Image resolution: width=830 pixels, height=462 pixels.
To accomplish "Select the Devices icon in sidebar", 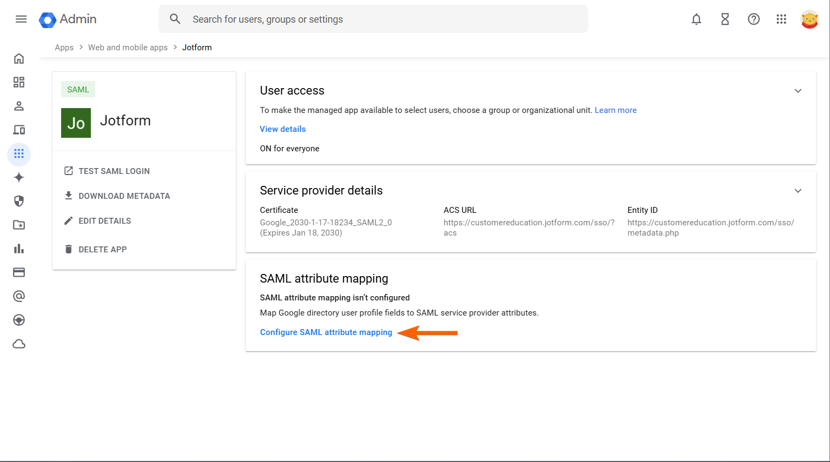I will pyautogui.click(x=19, y=130).
